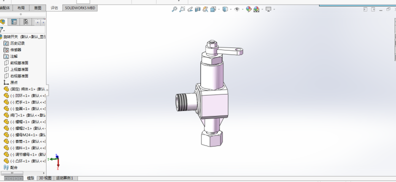Viewport: 396px width, 182px height.
Task: Open the 评估 ribbon tab
Action: 54,8
